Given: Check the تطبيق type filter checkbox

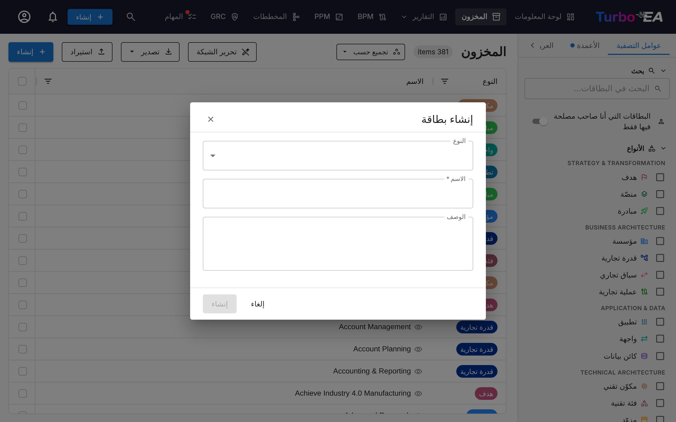Looking at the screenshot, I should pyautogui.click(x=660, y=322).
